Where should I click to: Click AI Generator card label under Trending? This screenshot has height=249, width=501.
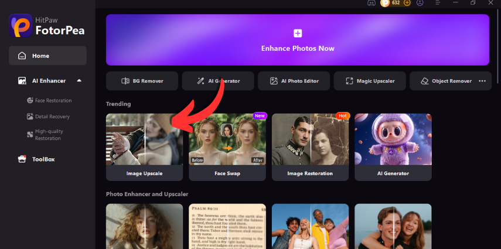click(x=393, y=173)
